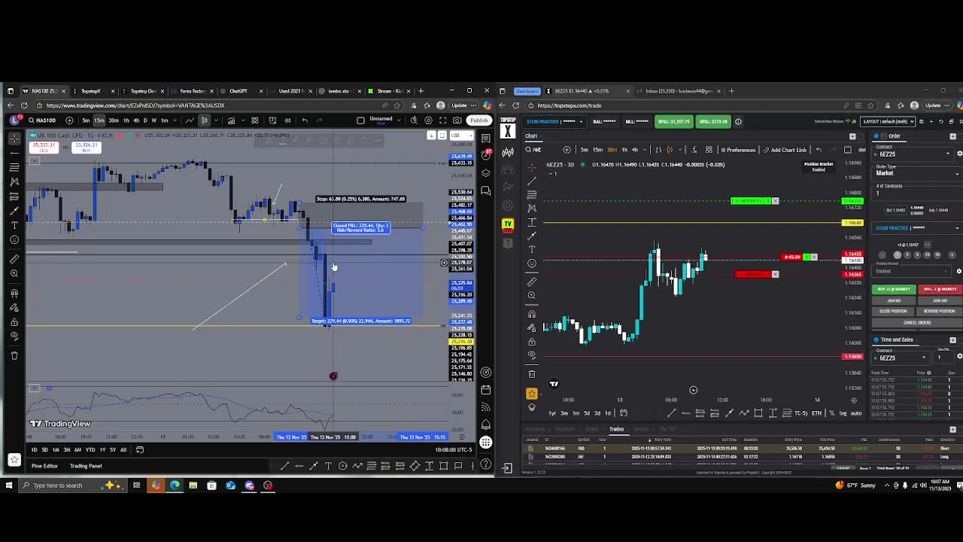963x542 pixels.
Task: Select the ruler measure tool in TradingView
Action: [14, 259]
